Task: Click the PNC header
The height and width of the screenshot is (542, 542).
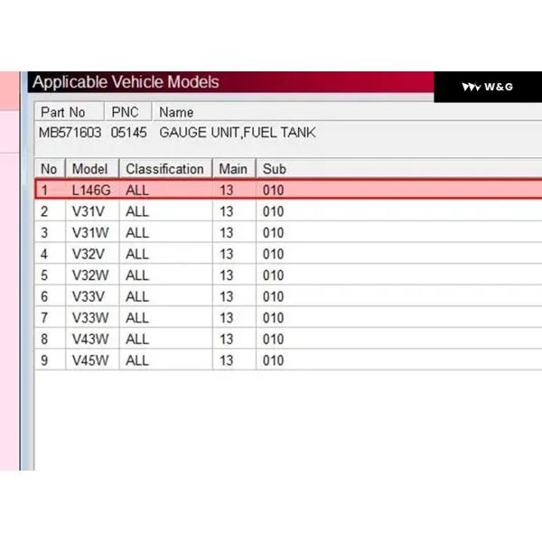Action: pos(125,113)
